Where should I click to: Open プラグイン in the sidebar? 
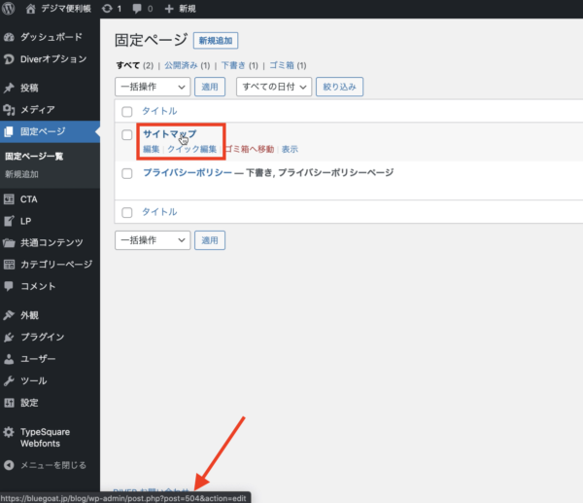[42, 337]
